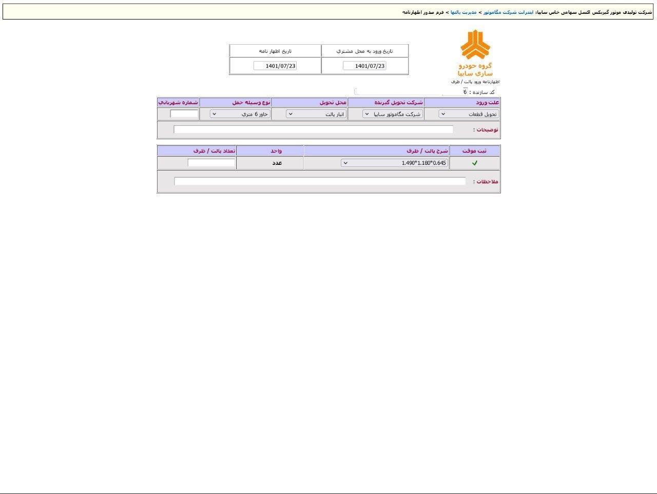Click the اظهارنامه ورود پالت / ظرف caption
Screen dimensions: 657x494
click(475, 82)
